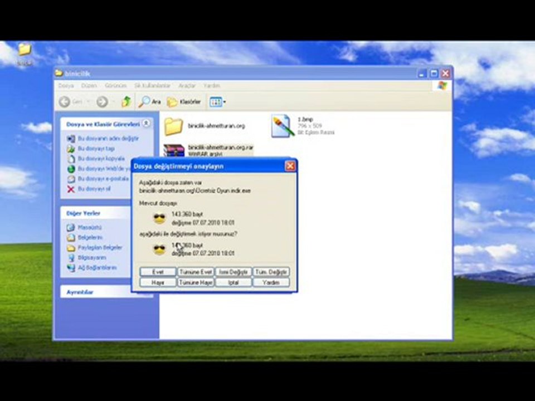The width and height of the screenshot is (535, 401).
Task: Click the copy file task icon
Action: coord(71,159)
